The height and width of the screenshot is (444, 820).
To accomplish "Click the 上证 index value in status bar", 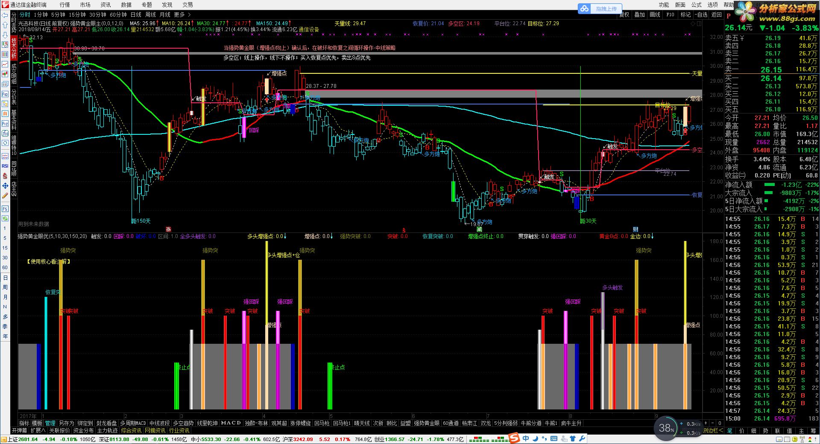I will [x=28, y=439].
